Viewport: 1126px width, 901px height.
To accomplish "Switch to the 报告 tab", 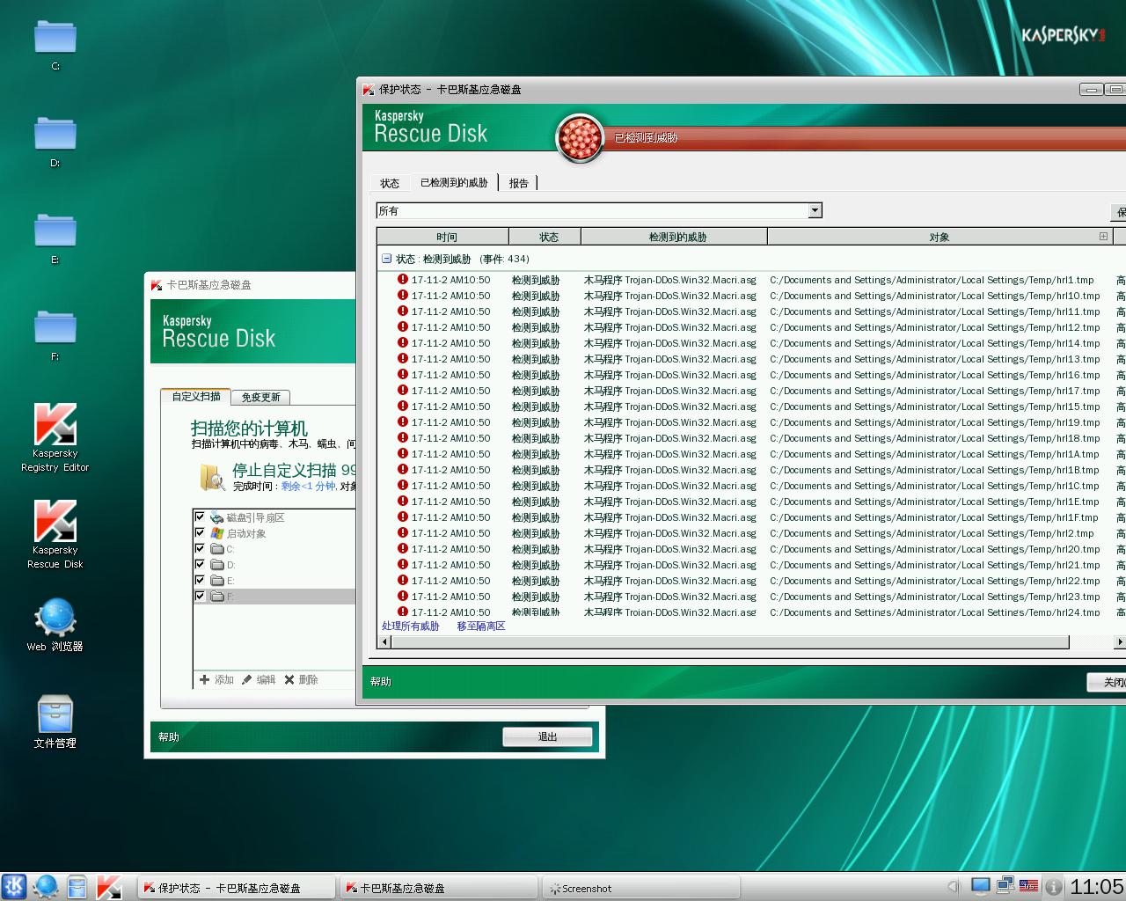I will [x=519, y=183].
